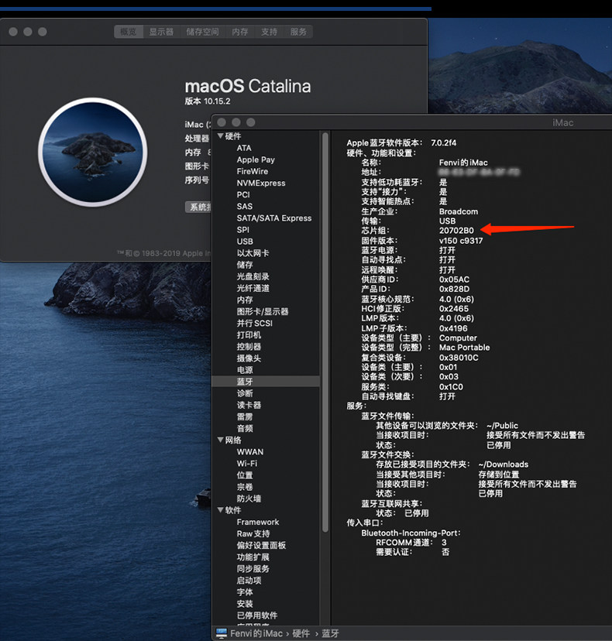Select 控制器 in the sidebar

pyautogui.click(x=249, y=347)
